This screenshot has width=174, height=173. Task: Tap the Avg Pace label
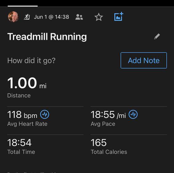[103, 124]
